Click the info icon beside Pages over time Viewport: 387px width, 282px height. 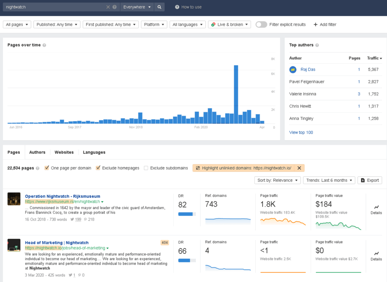pyautogui.click(x=45, y=45)
